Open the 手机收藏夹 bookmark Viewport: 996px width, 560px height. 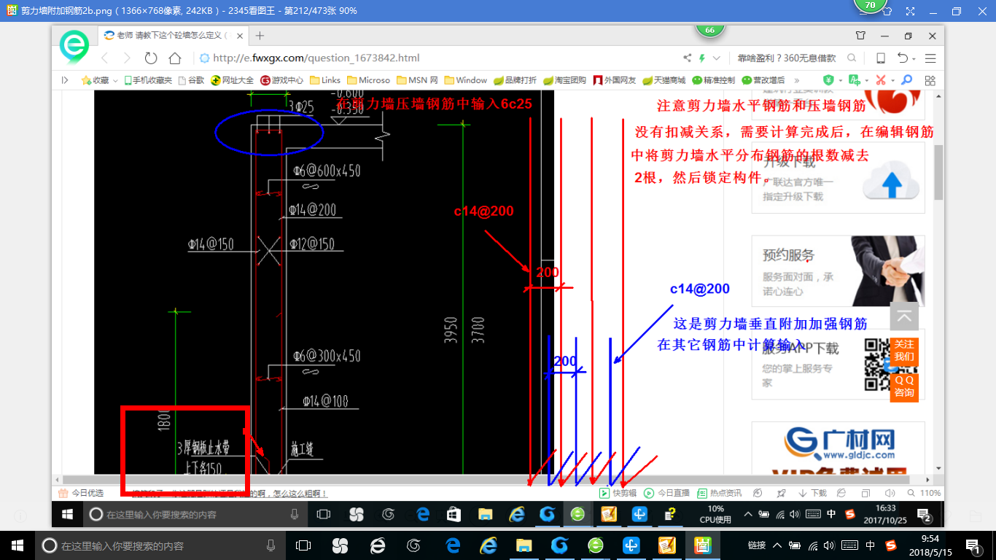pos(148,80)
